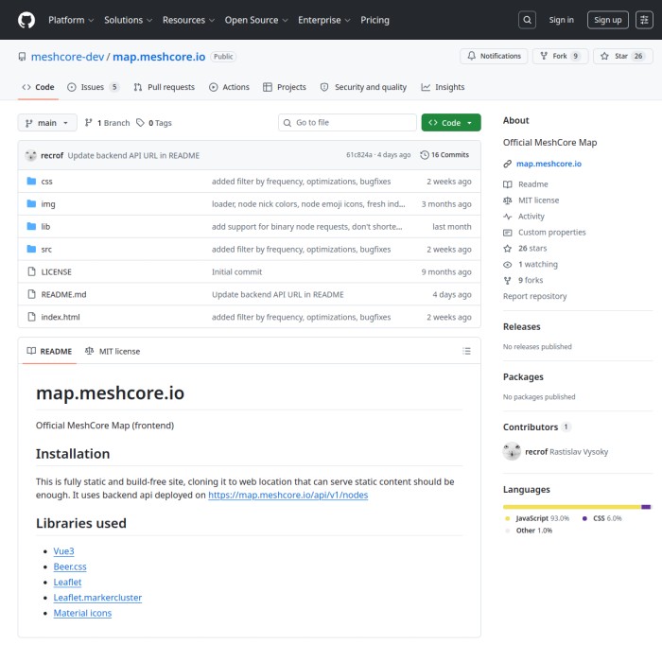Click the Sign up button
The image size is (662, 662).
click(x=607, y=20)
